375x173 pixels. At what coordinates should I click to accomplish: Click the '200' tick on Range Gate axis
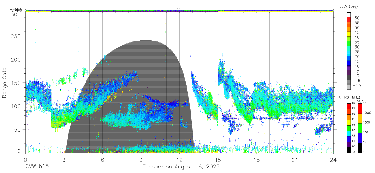pos(16,59)
